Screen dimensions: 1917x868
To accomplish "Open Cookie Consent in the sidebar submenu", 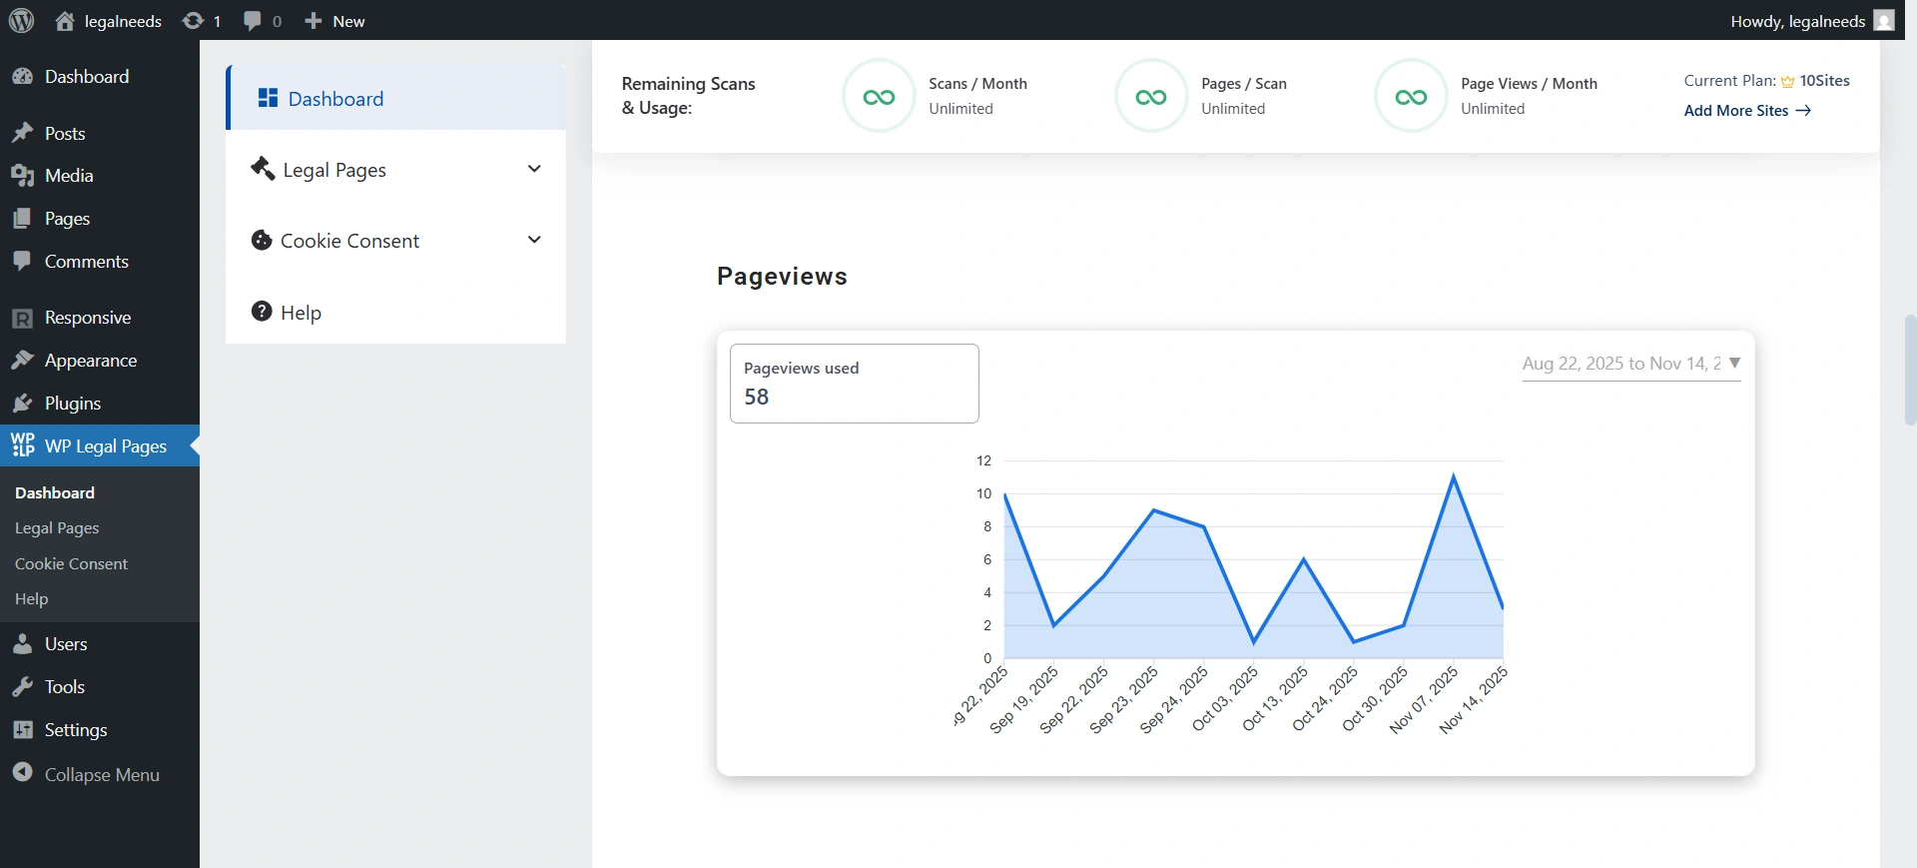I will [71, 564].
